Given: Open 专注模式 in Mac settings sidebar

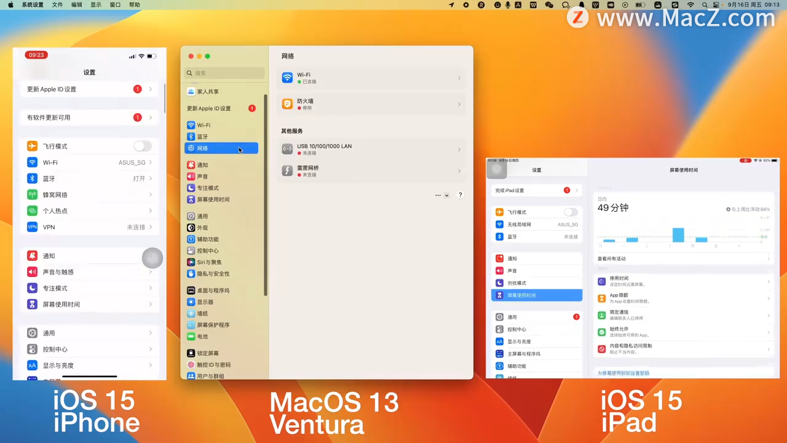Looking at the screenshot, I should [x=221, y=188].
